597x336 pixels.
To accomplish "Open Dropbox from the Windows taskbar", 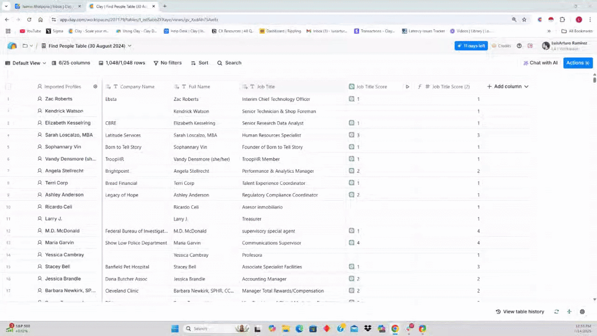I will tap(367, 328).
